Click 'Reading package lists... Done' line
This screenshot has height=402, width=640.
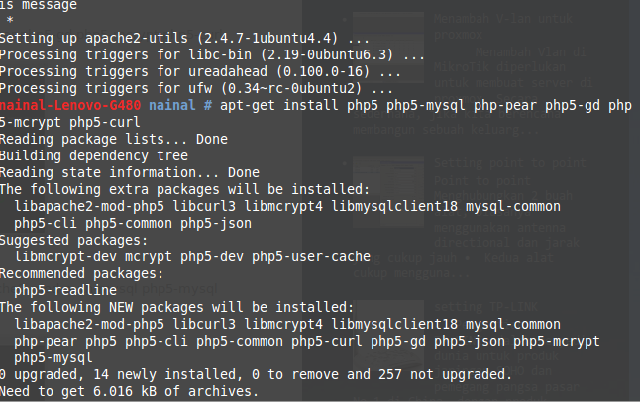[114, 139]
